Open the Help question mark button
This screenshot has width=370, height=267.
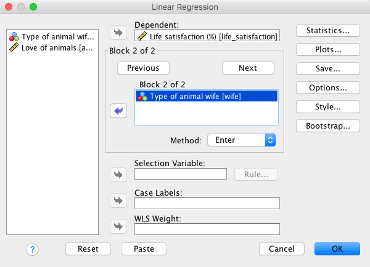click(33, 249)
